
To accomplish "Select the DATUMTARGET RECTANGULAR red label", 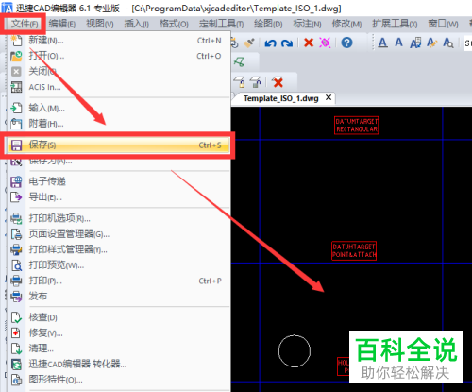I will (x=357, y=126).
